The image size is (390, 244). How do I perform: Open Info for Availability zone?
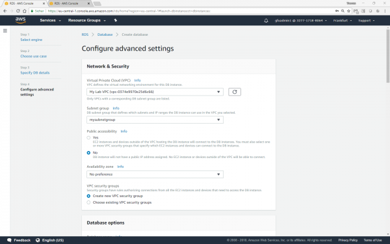tap(120, 167)
